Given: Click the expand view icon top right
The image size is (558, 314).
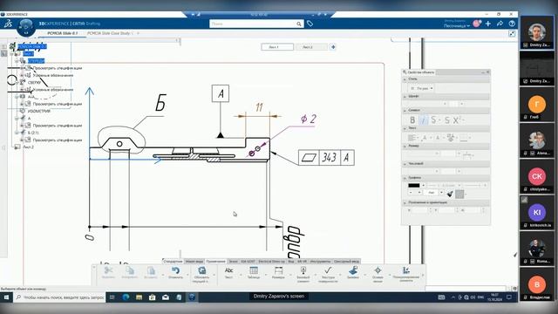Looking at the screenshot, I should click(512, 33).
